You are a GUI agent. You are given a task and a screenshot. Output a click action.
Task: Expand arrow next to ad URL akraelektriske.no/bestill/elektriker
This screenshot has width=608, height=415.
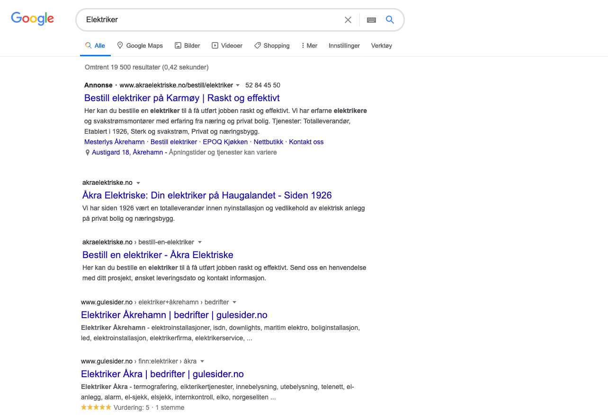point(238,86)
